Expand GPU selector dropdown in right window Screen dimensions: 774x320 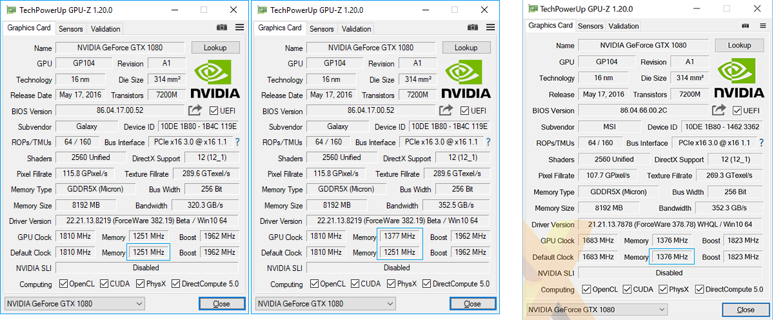pos(662,310)
